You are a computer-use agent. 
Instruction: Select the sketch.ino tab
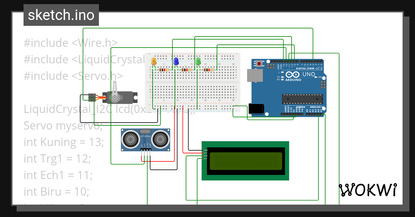pyautogui.click(x=61, y=14)
